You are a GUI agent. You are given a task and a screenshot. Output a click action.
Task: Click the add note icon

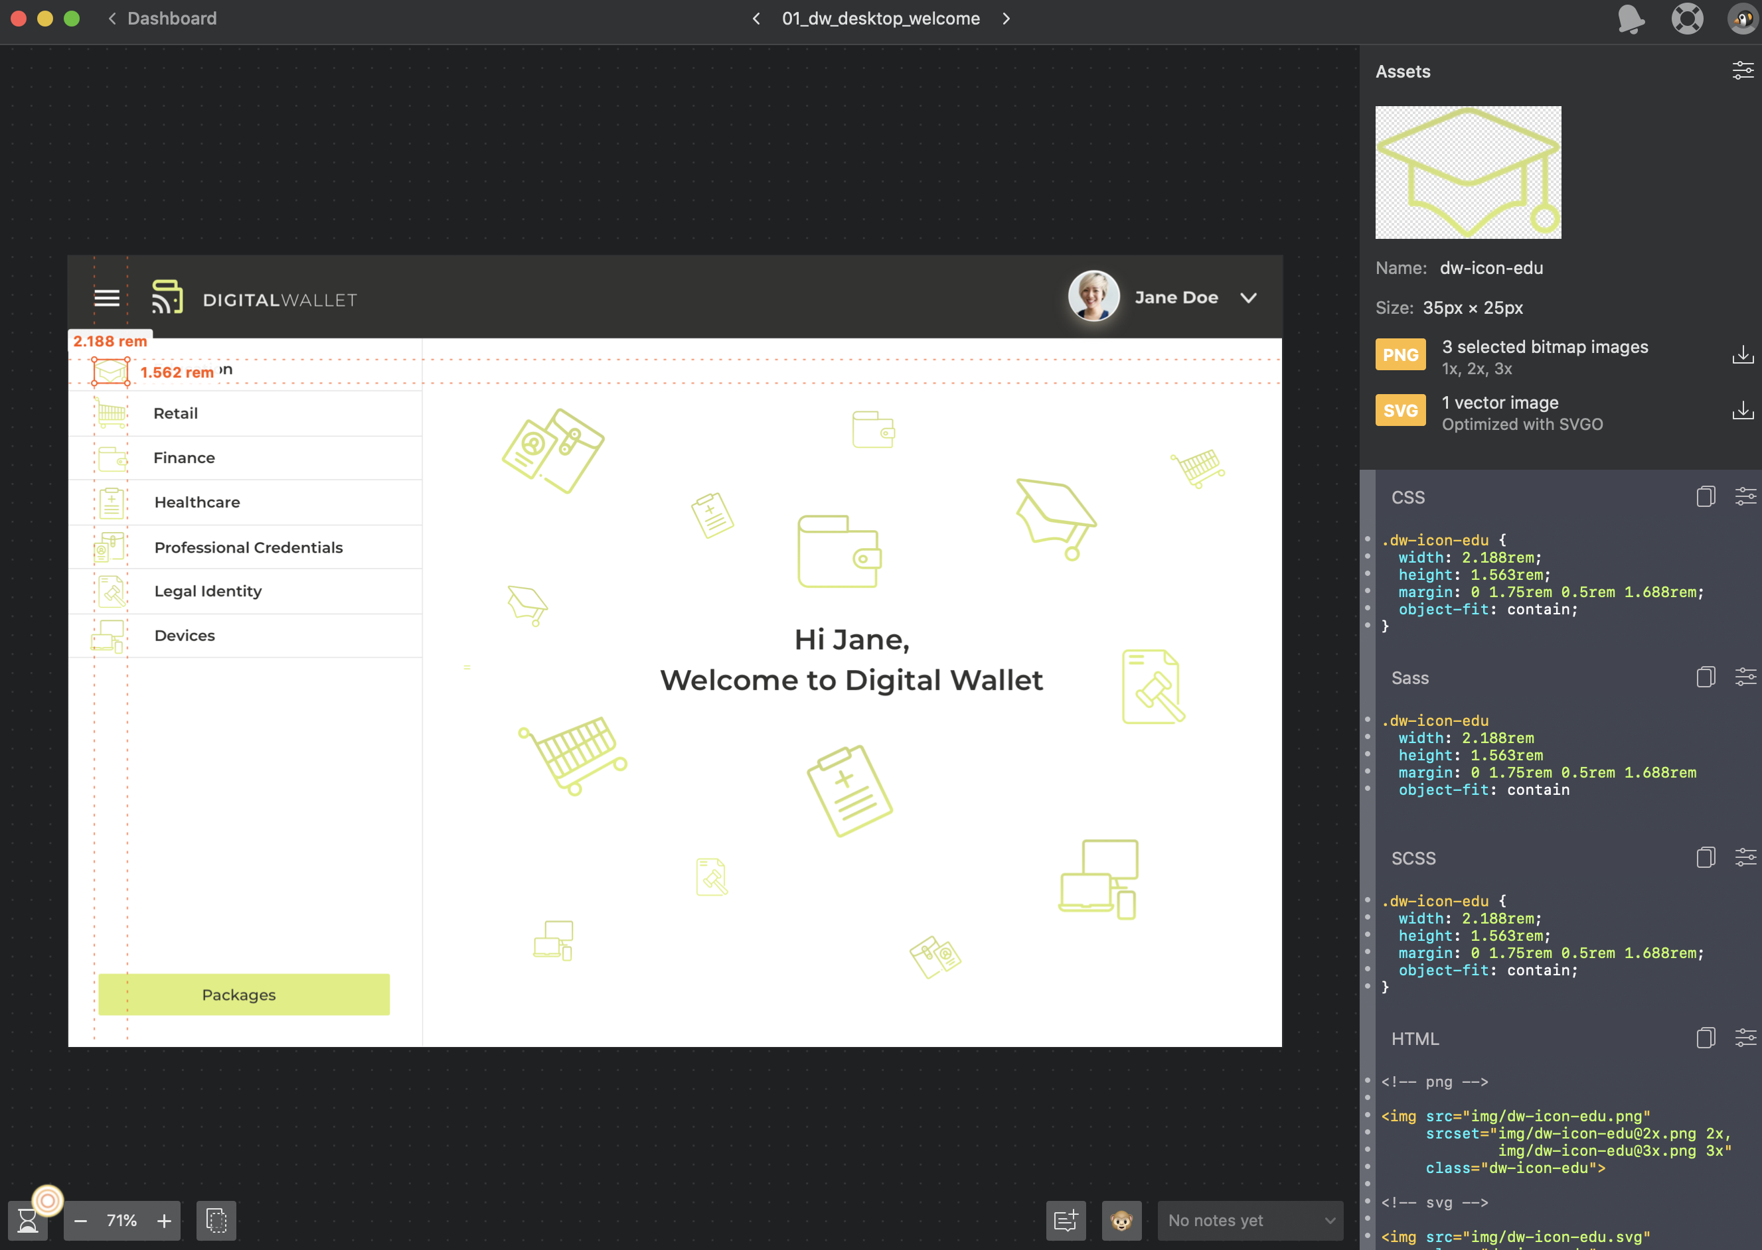click(x=1066, y=1220)
